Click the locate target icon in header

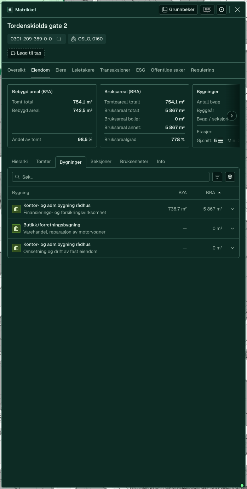222,10
